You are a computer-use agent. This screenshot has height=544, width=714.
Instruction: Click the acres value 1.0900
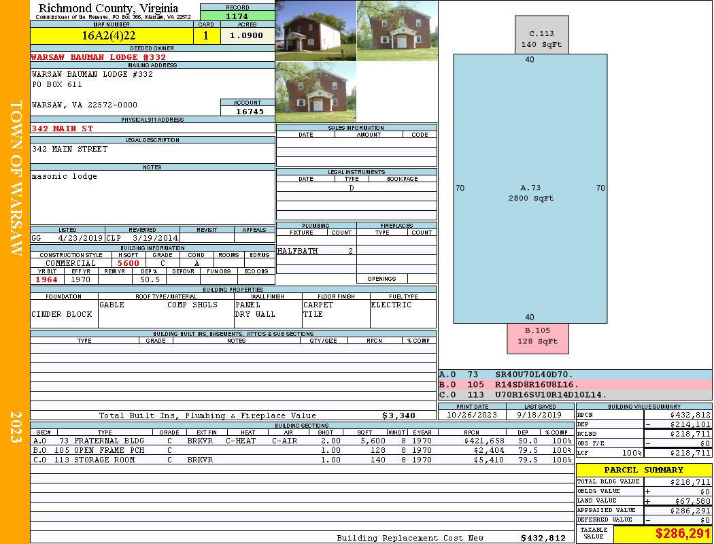247,35
